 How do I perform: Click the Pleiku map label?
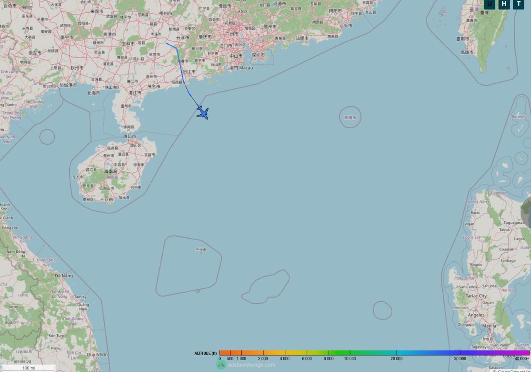[x=56, y=348]
